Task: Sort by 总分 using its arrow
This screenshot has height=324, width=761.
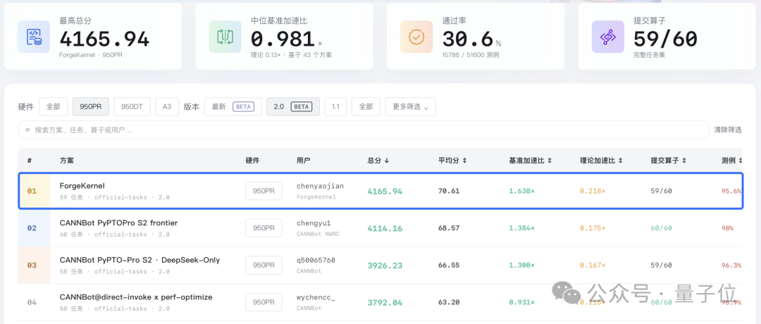Action: 386,161
